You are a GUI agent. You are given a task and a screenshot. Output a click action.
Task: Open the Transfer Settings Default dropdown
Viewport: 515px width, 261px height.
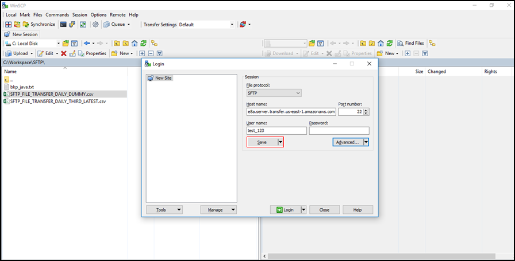206,25
